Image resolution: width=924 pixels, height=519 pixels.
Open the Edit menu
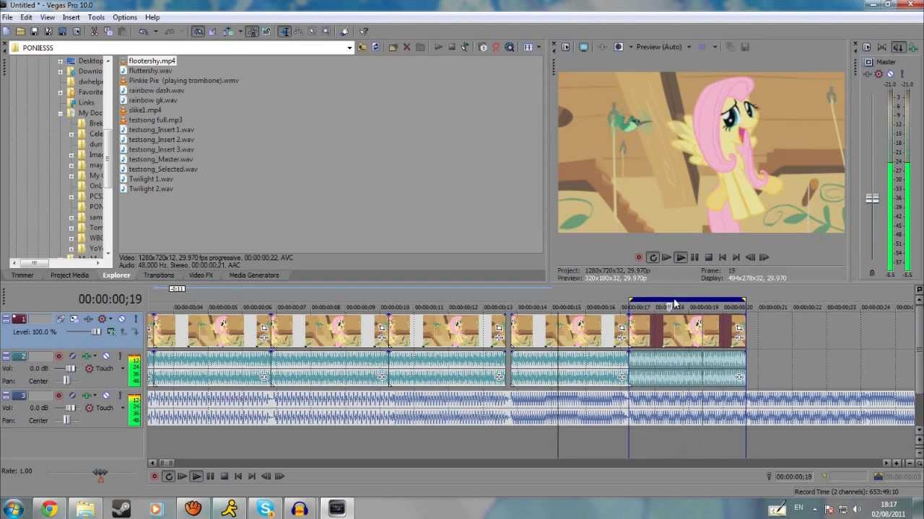(26, 17)
